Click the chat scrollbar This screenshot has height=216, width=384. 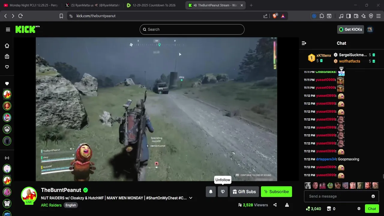(x=383, y=176)
